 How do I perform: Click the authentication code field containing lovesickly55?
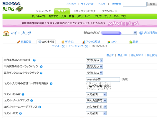coord(103,80)
